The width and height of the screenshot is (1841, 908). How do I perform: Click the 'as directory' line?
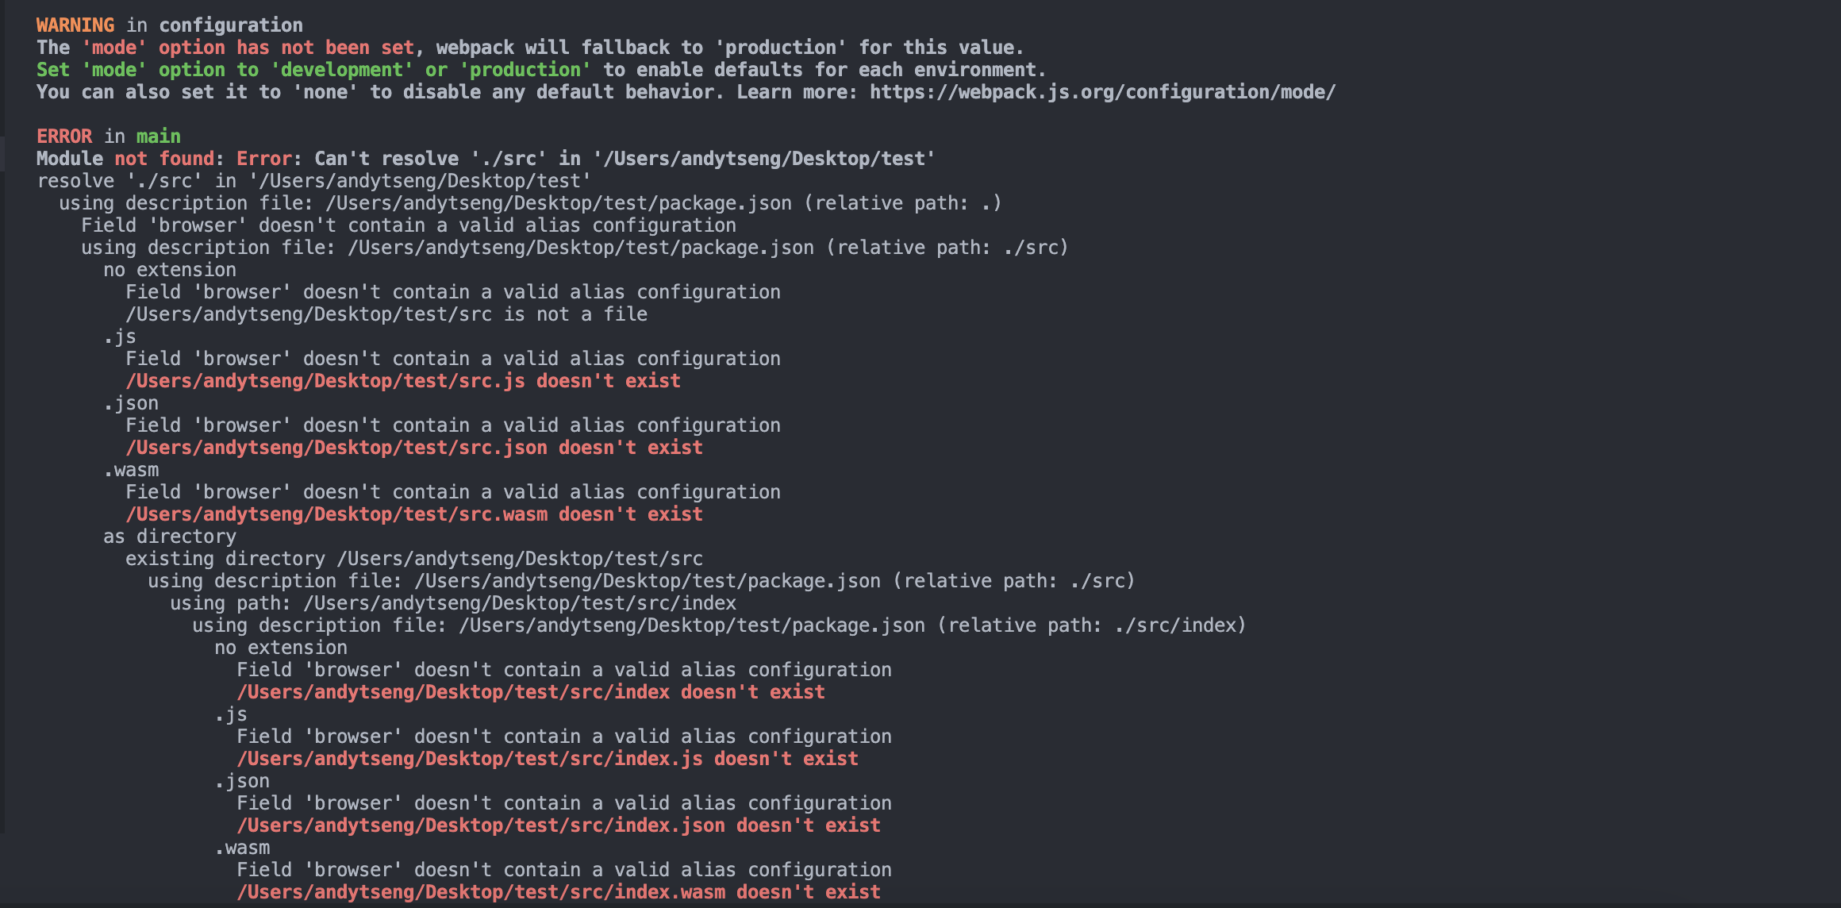(x=170, y=537)
